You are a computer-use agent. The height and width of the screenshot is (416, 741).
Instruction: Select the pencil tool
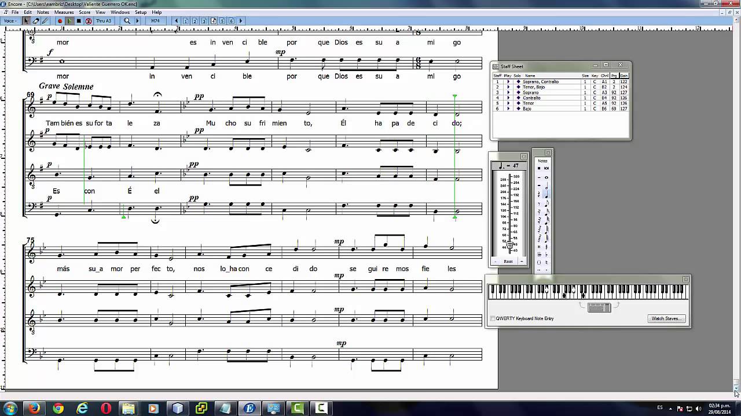pyautogui.click(x=45, y=21)
